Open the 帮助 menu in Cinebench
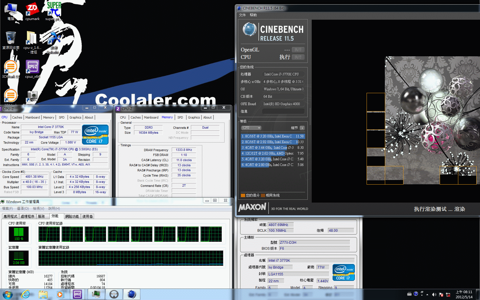The width and height of the screenshot is (480, 300). tap(253, 15)
